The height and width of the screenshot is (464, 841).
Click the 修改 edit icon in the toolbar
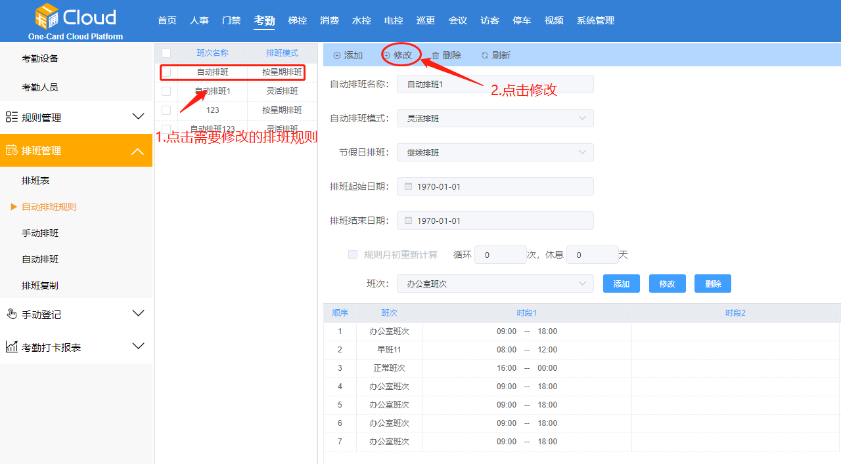tap(387, 54)
